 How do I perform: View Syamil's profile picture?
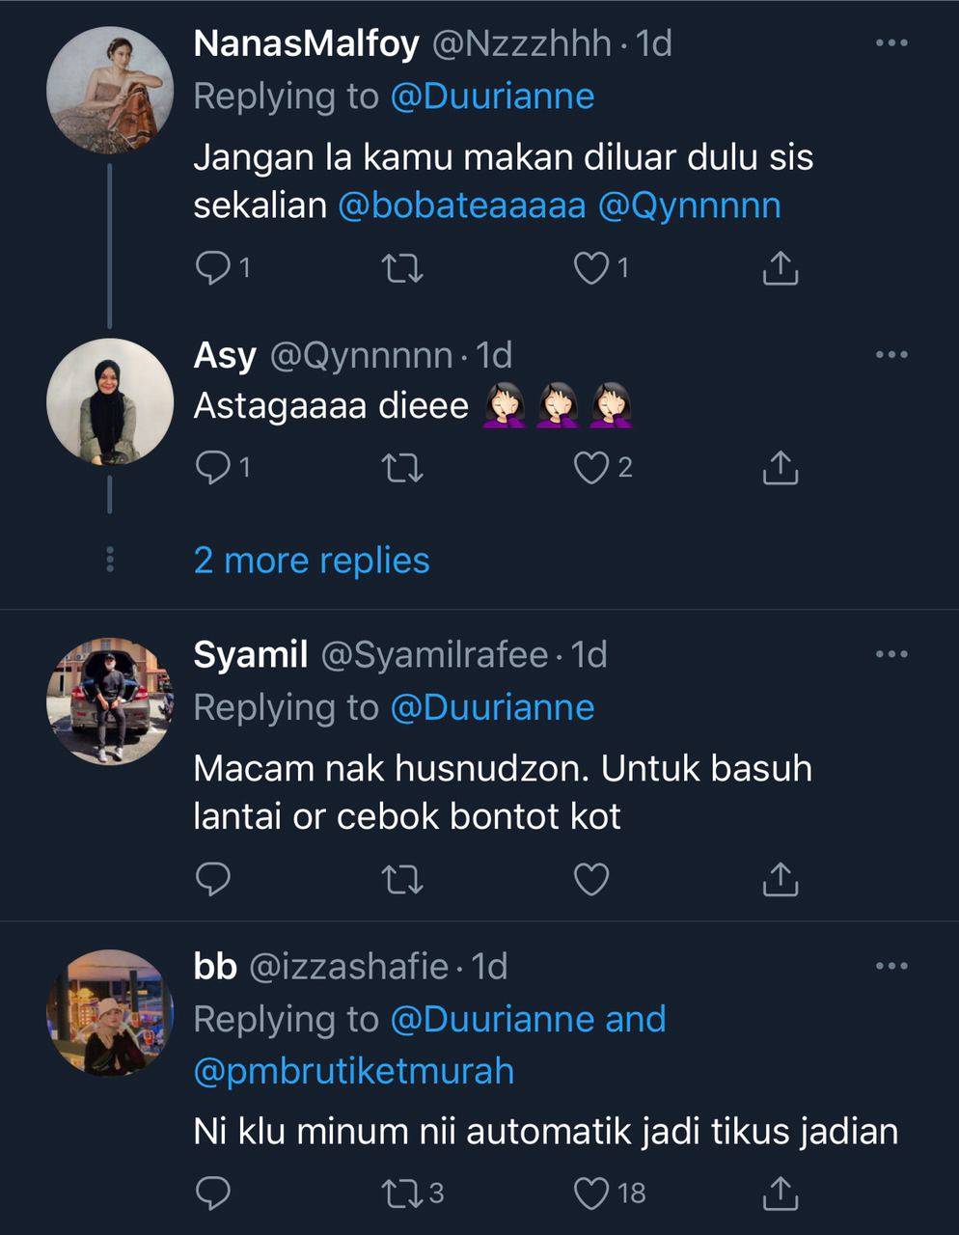(110, 701)
